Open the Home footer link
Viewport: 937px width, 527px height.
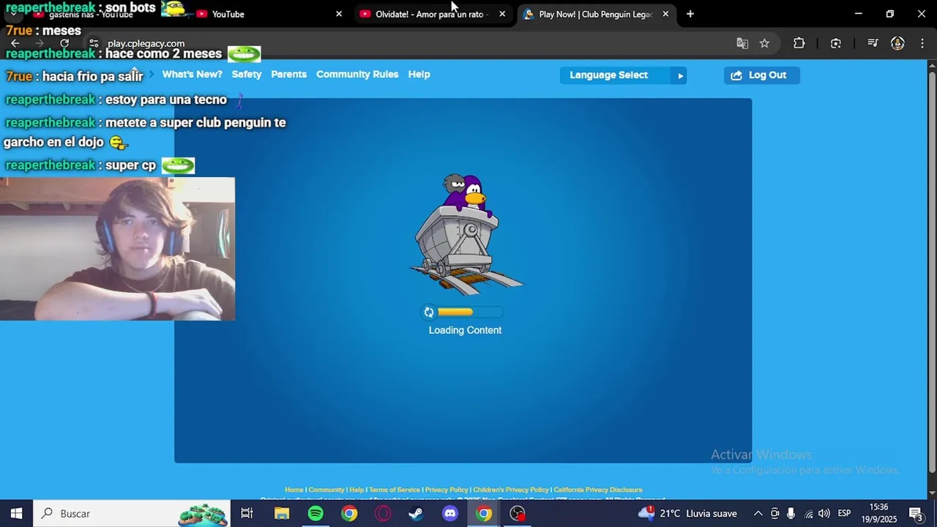pyautogui.click(x=294, y=490)
